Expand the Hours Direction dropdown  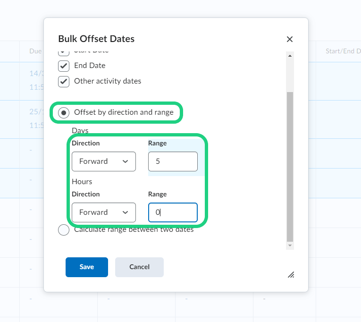click(x=104, y=212)
